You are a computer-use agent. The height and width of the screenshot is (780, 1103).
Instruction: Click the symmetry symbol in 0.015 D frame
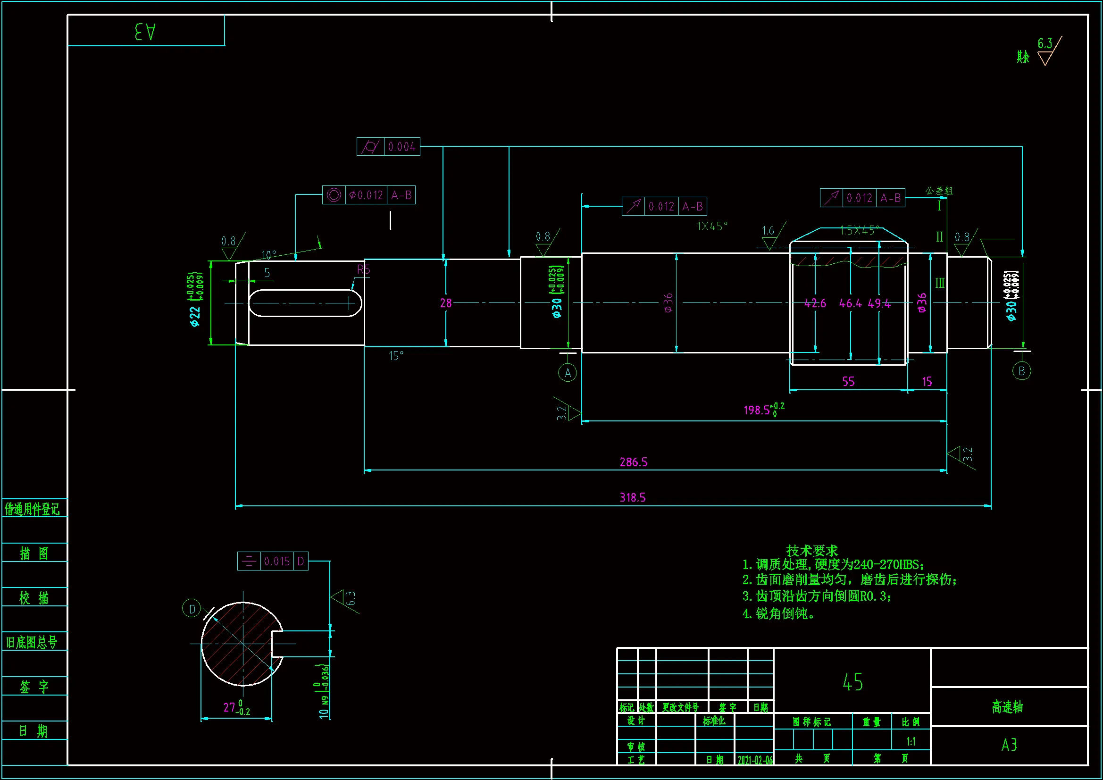tap(249, 561)
